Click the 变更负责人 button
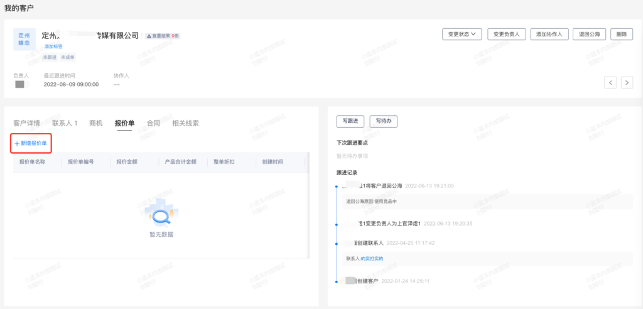 pos(506,34)
